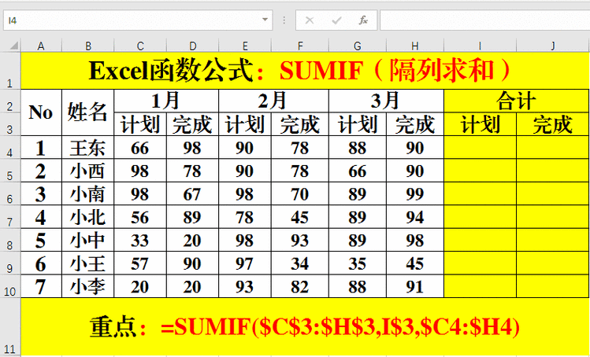Click the Cancel X icon in formula bar

[x=310, y=20]
